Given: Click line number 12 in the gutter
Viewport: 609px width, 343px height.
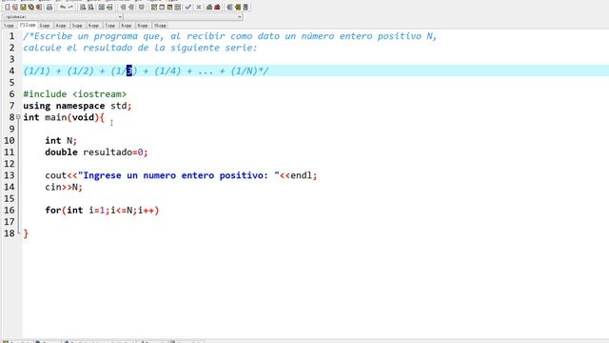Looking at the screenshot, I should [10, 164].
